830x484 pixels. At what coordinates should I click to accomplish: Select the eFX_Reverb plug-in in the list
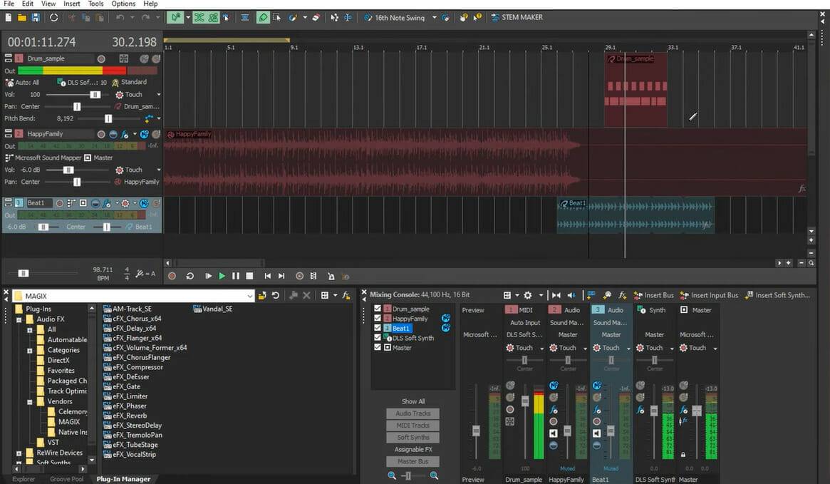[x=129, y=416]
